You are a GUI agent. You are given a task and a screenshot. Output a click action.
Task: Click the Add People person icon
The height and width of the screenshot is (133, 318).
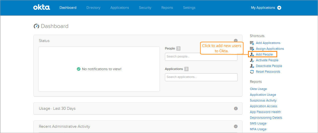(252, 54)
